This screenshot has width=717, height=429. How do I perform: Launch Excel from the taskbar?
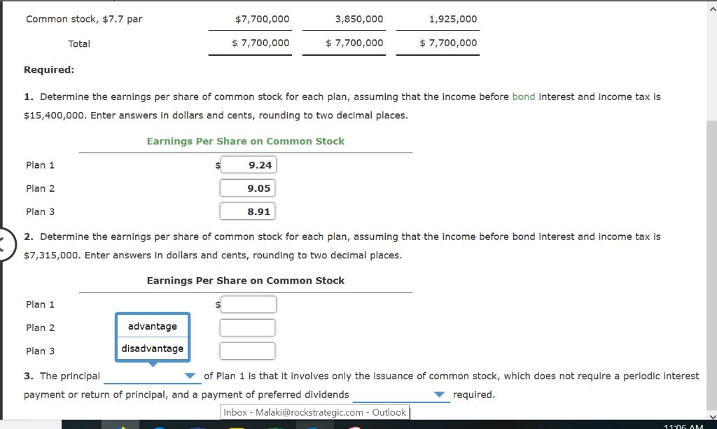pyautogui.click(x=273, y=425)
